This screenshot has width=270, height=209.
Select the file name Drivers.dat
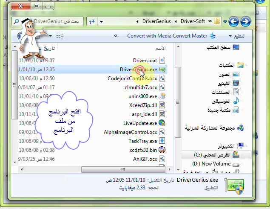click(145, 61)
